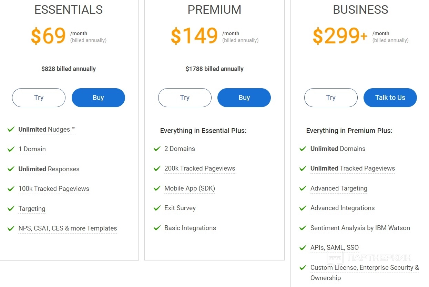The height and width of the screenshot is (287, 429).
Task: Click NPS, CSAT, CES & more Templates link
Action: 68,228
